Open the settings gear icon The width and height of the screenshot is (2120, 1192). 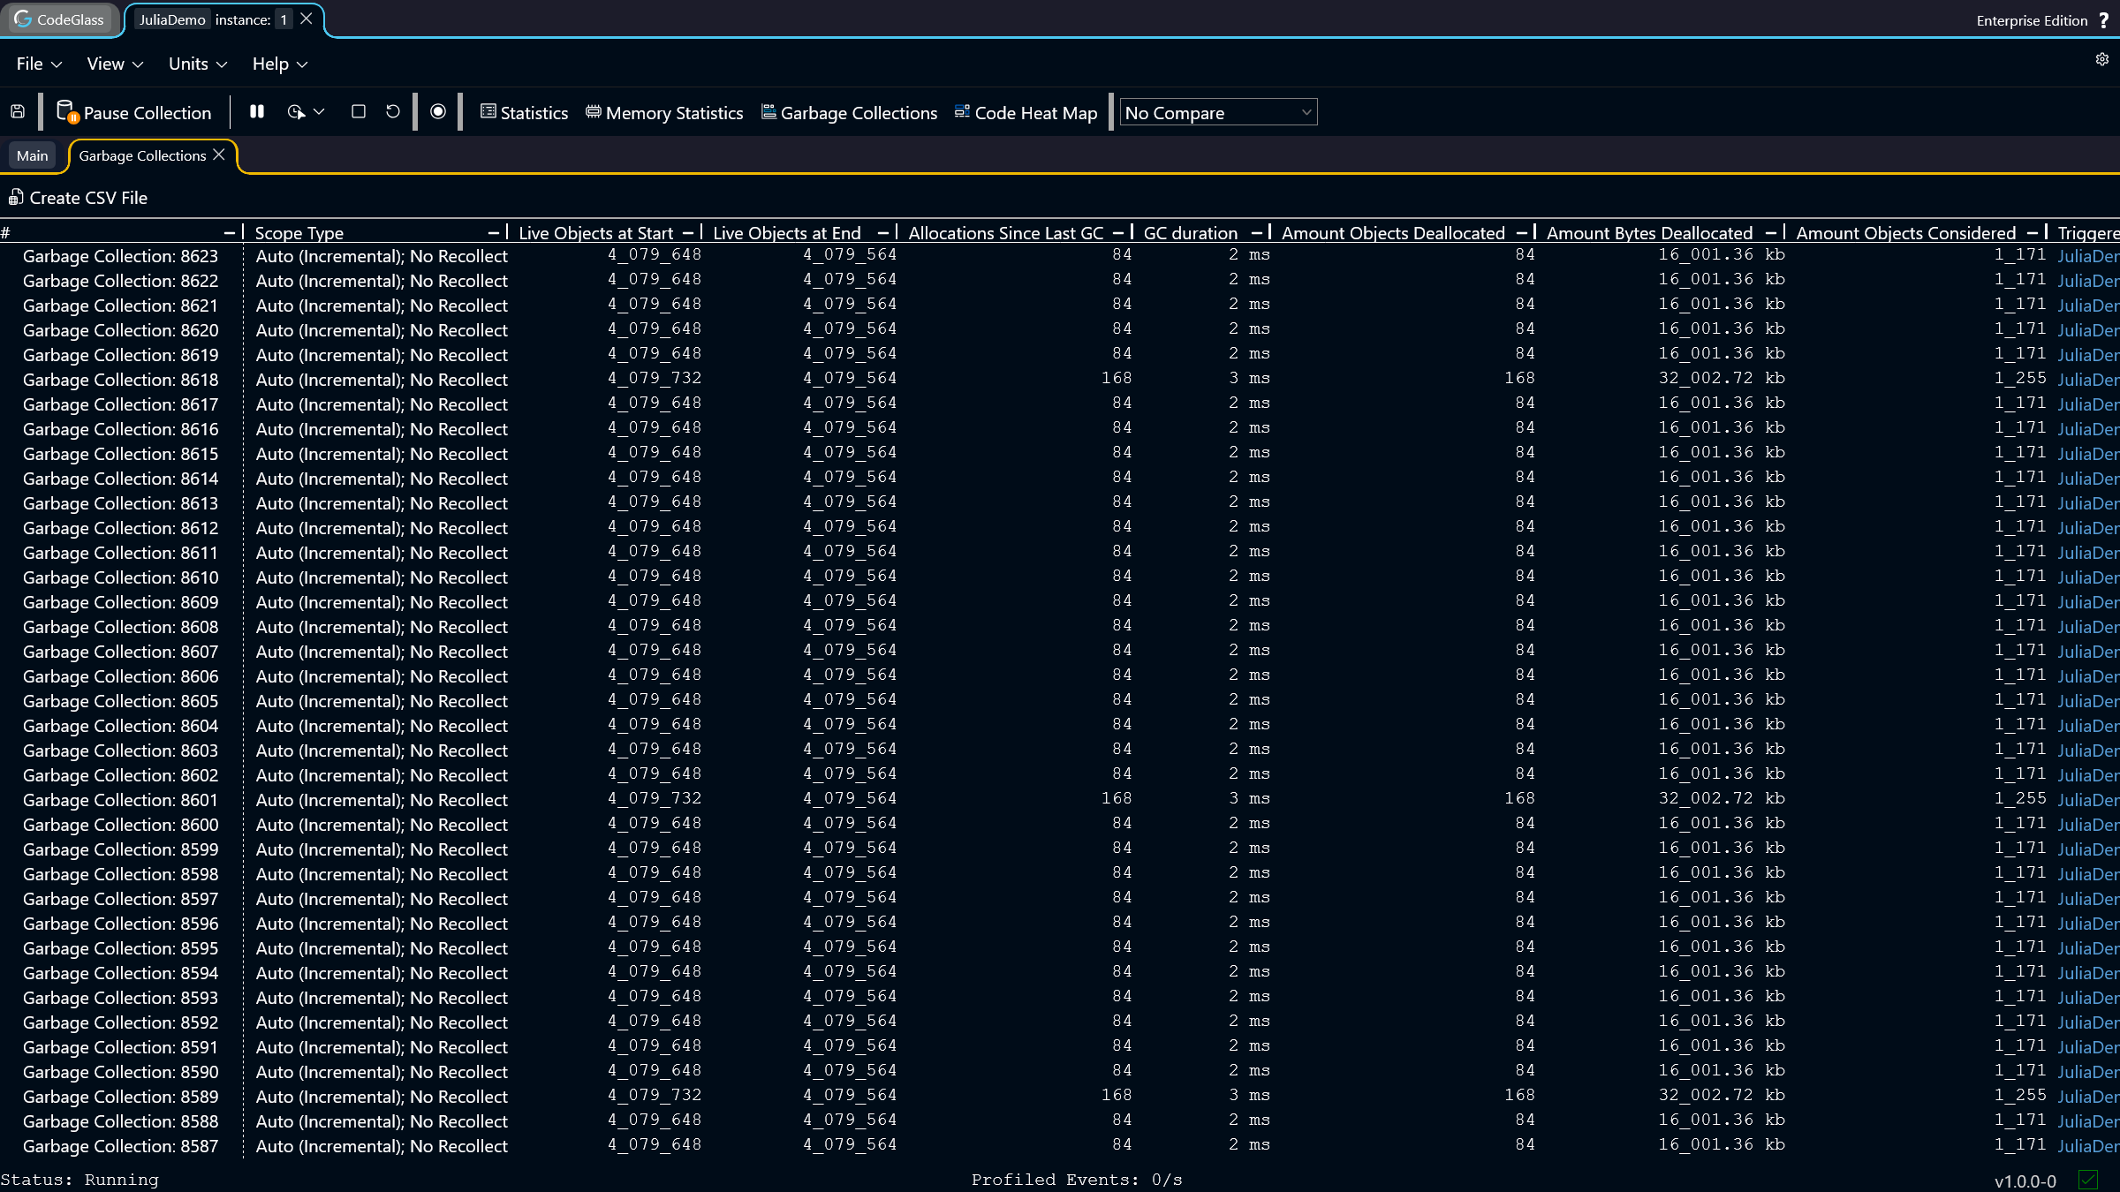click(x=2102, y=59)
